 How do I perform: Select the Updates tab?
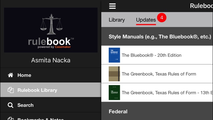point(146,20)
